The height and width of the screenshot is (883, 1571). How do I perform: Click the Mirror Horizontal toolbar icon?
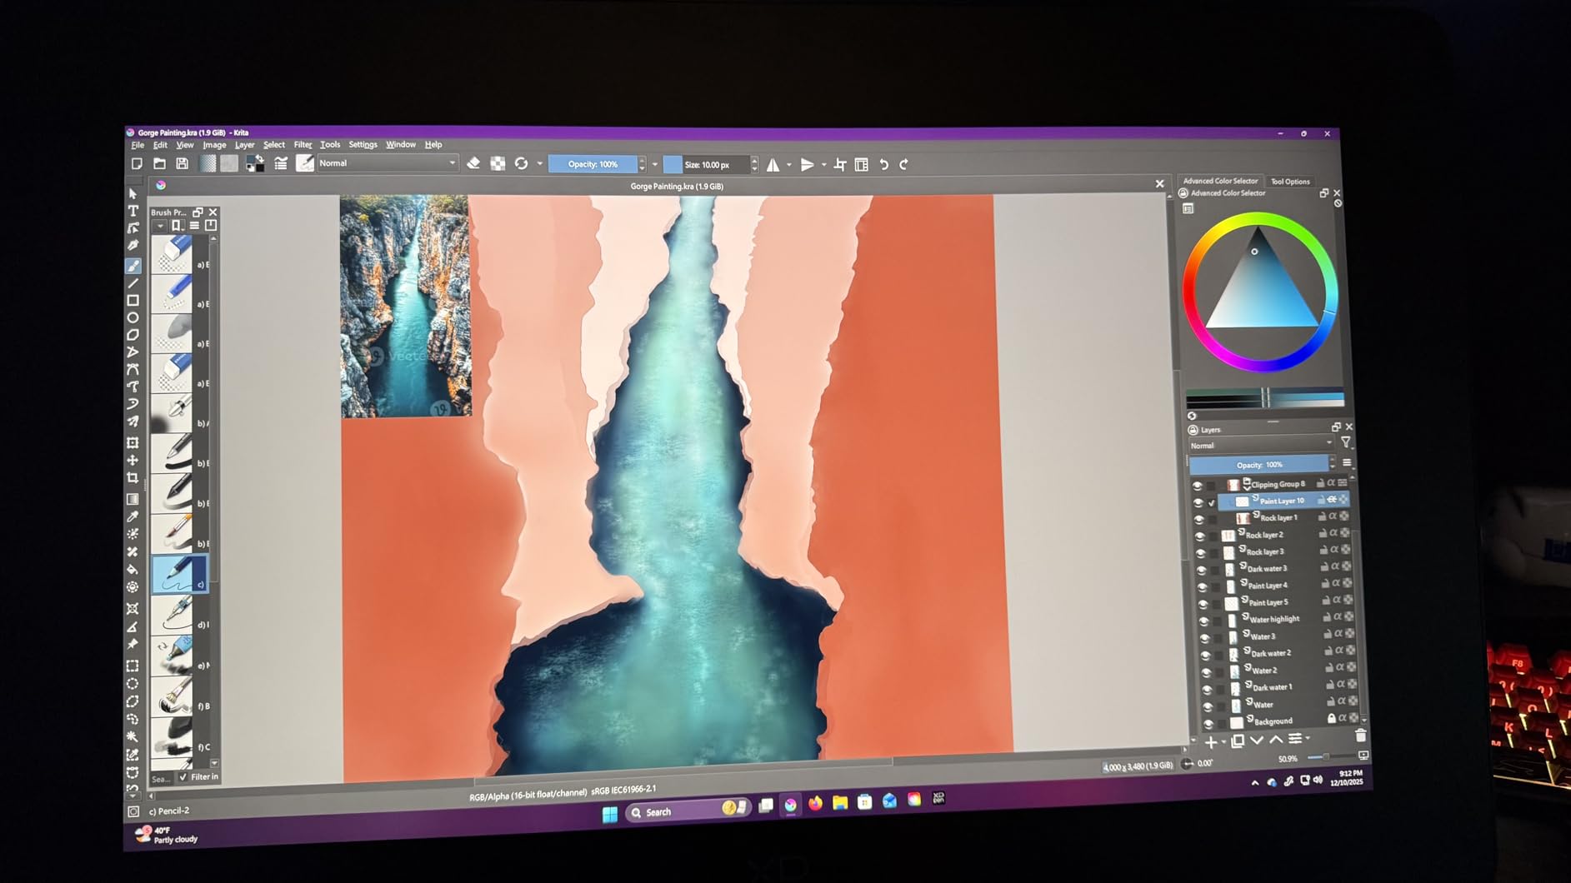point(774,164)
